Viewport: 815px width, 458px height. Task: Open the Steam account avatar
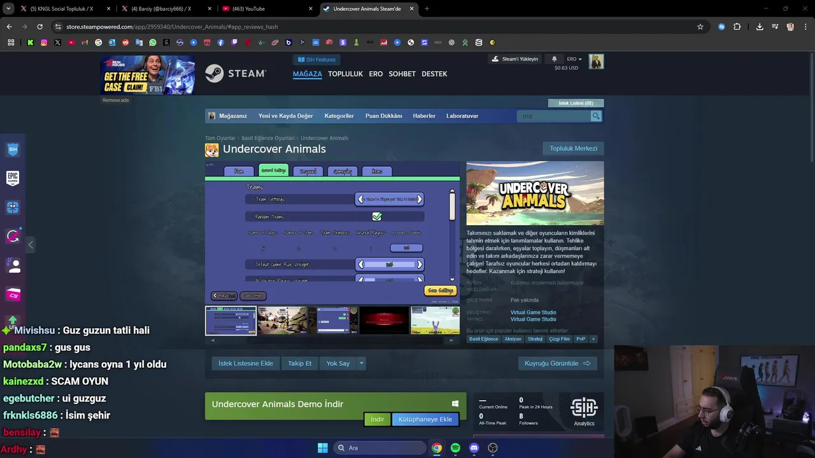point(596,62)
